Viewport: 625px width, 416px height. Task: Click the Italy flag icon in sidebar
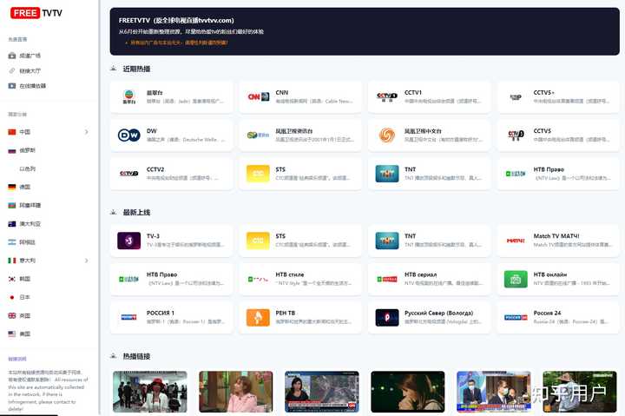(x=12, y=261)
